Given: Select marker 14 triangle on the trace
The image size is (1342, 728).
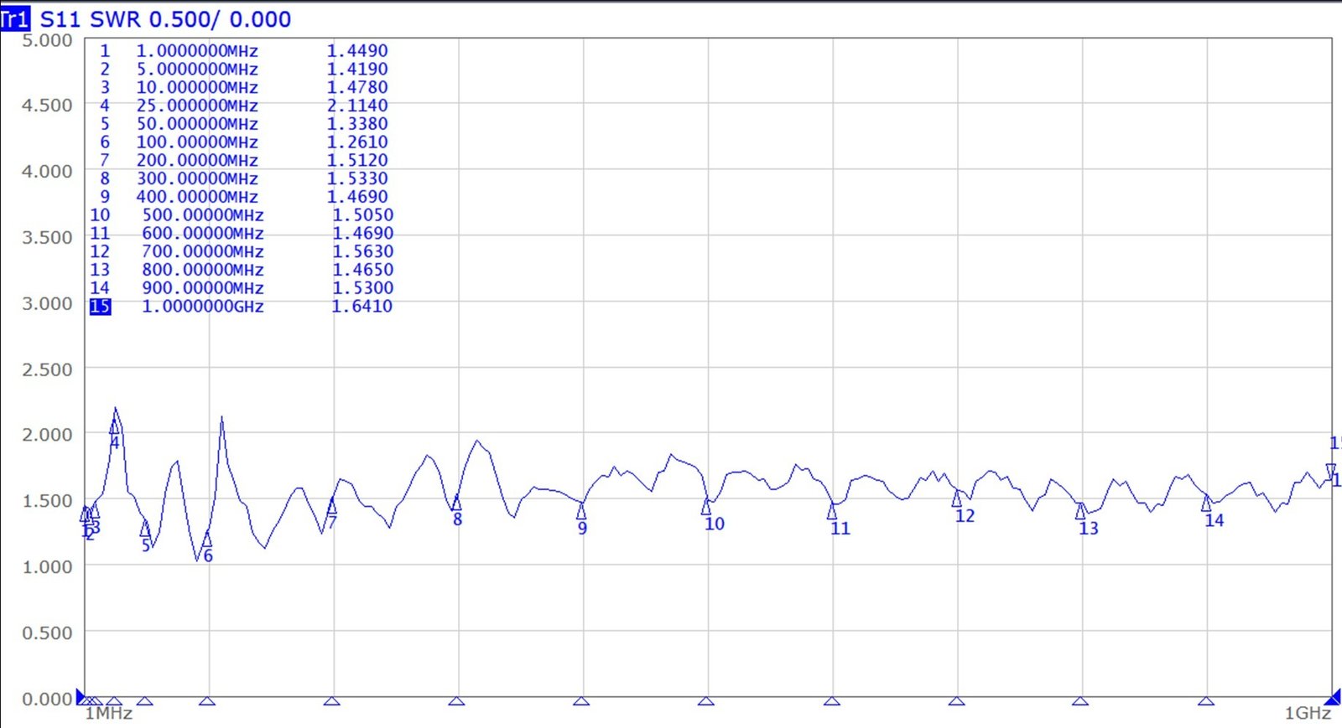Looking at the screenshot, I should pos(1205,503).
